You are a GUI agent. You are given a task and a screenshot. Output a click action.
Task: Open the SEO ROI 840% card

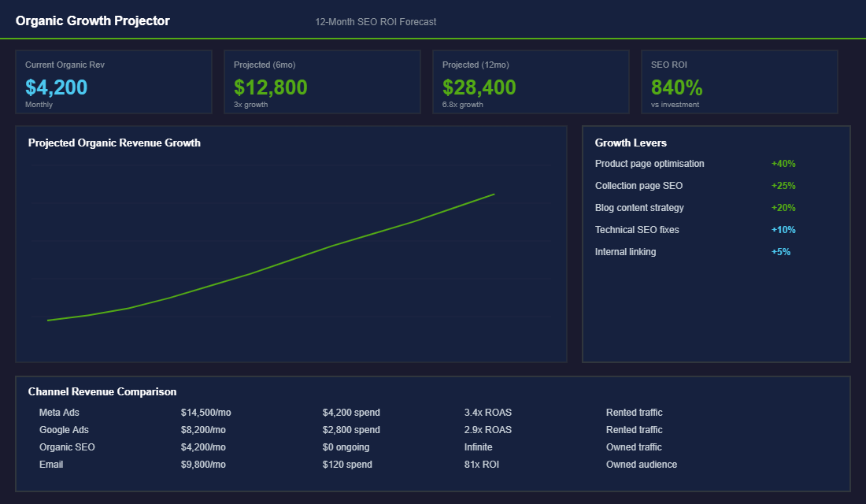(x=738, y=81)
